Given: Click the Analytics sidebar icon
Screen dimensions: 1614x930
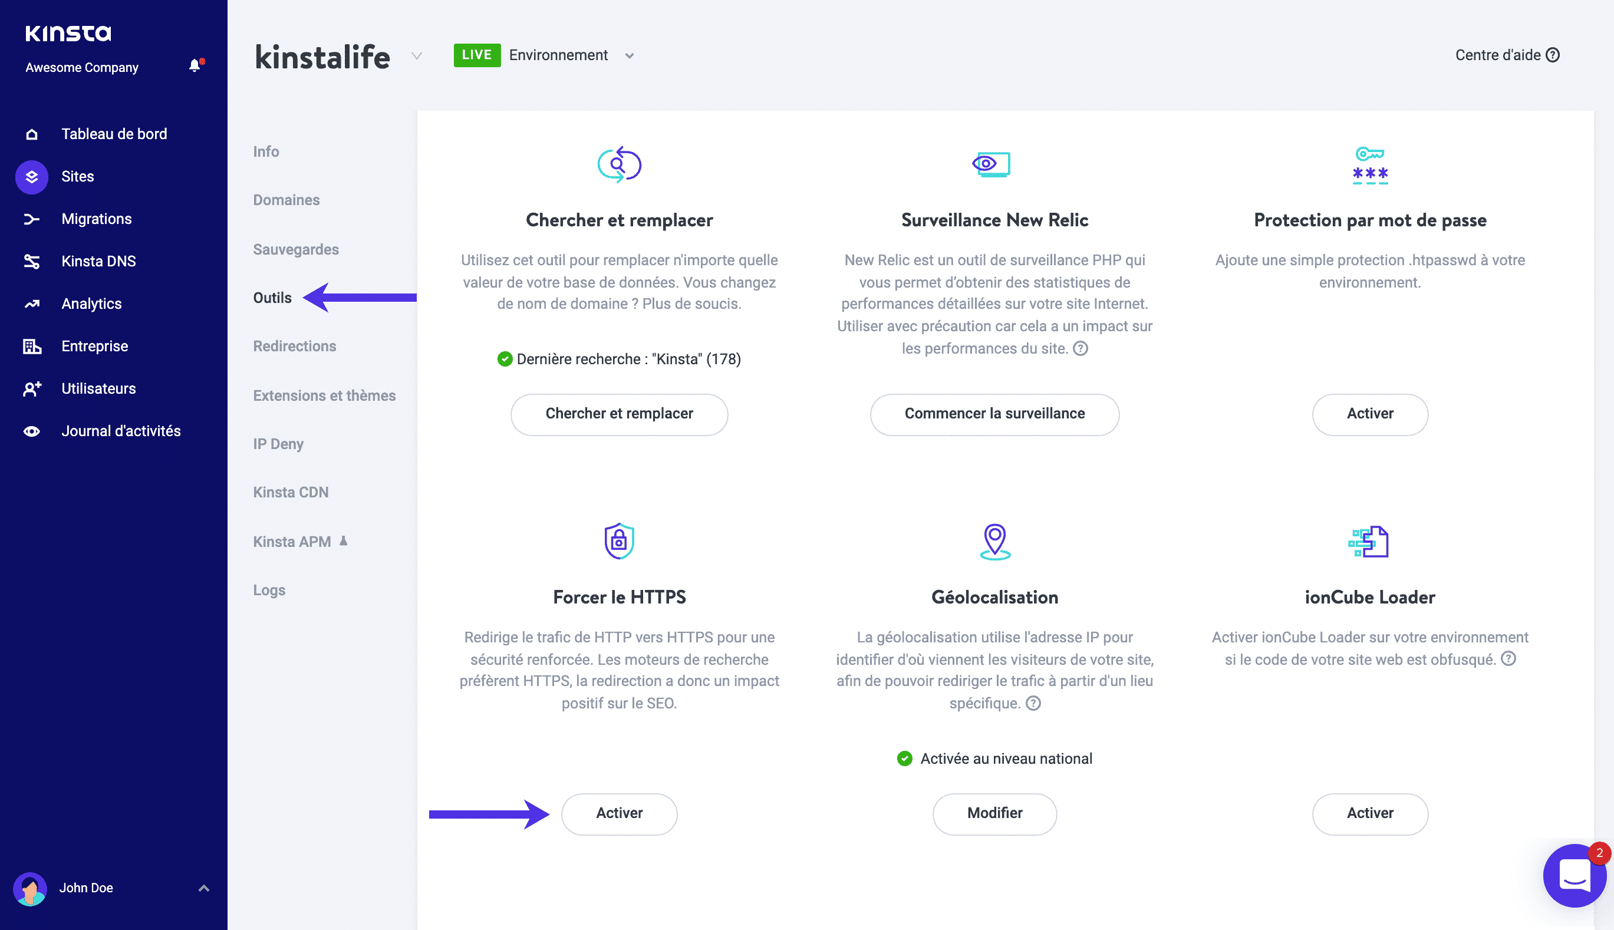Looking at the screenshot, I should [32, 302].
